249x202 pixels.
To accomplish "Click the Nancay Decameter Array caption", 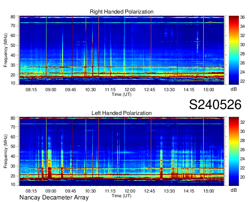I will [x=54, y=198].
